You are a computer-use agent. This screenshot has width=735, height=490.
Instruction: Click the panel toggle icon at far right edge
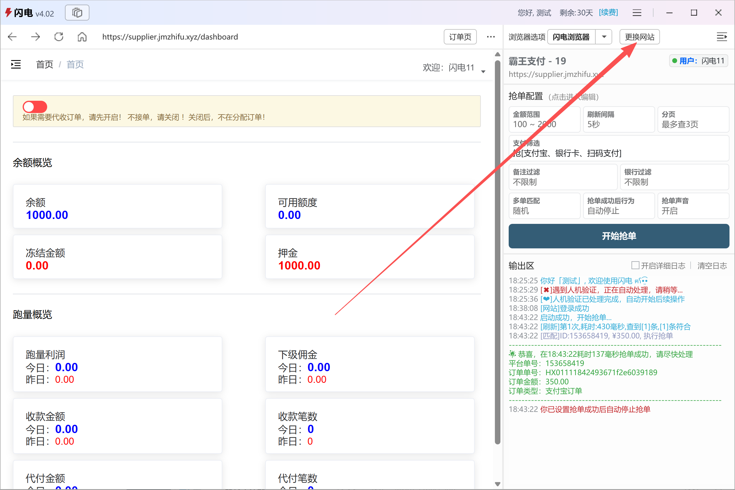click(722, 36)
